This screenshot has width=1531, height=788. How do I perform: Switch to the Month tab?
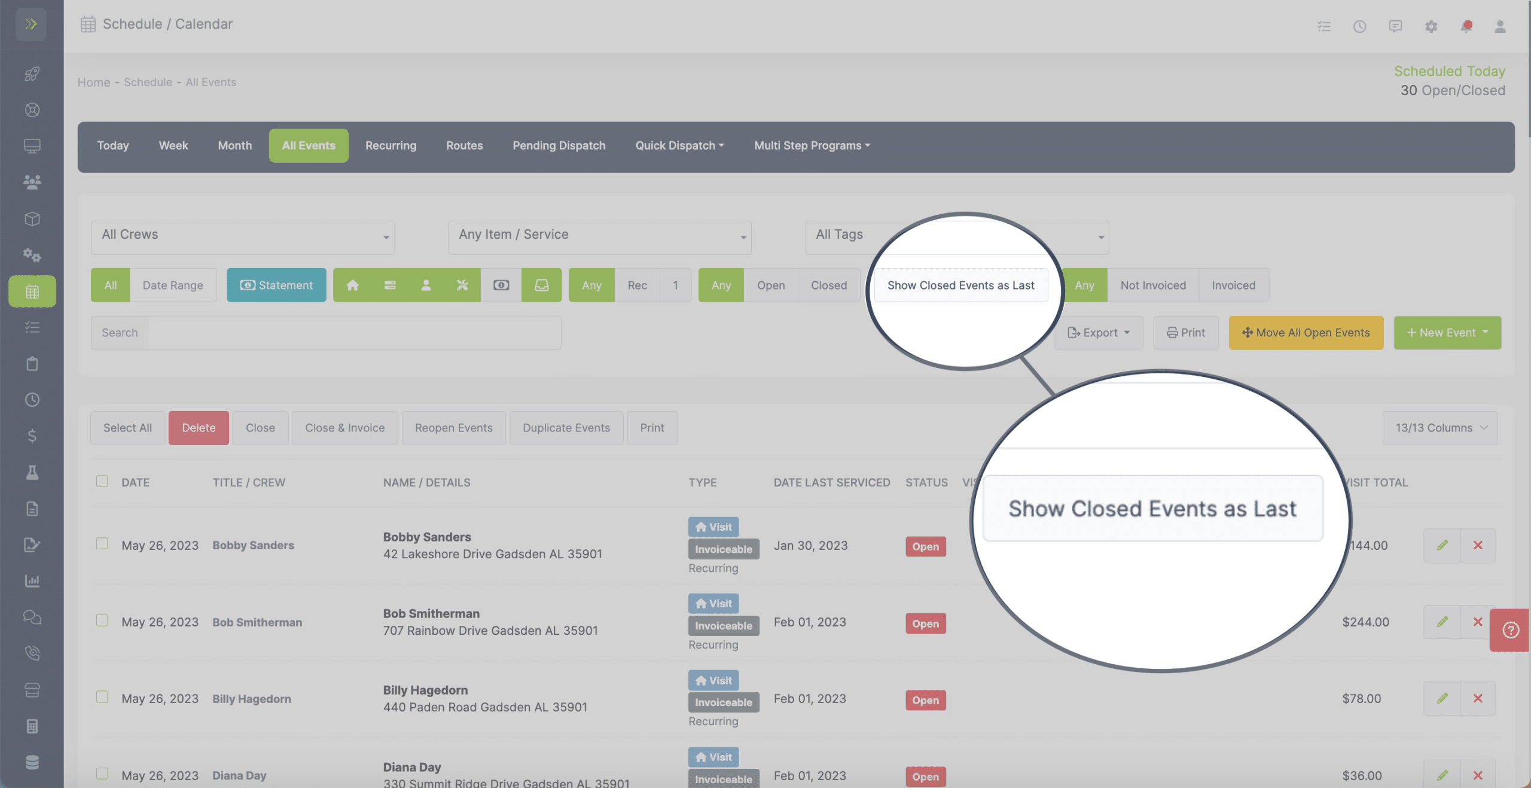pyautogui.click(x=235, y=146)
